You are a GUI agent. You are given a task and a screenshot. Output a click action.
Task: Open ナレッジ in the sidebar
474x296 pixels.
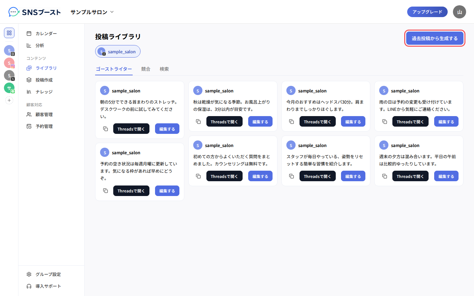pyautogui.click(x=51, y=92)
